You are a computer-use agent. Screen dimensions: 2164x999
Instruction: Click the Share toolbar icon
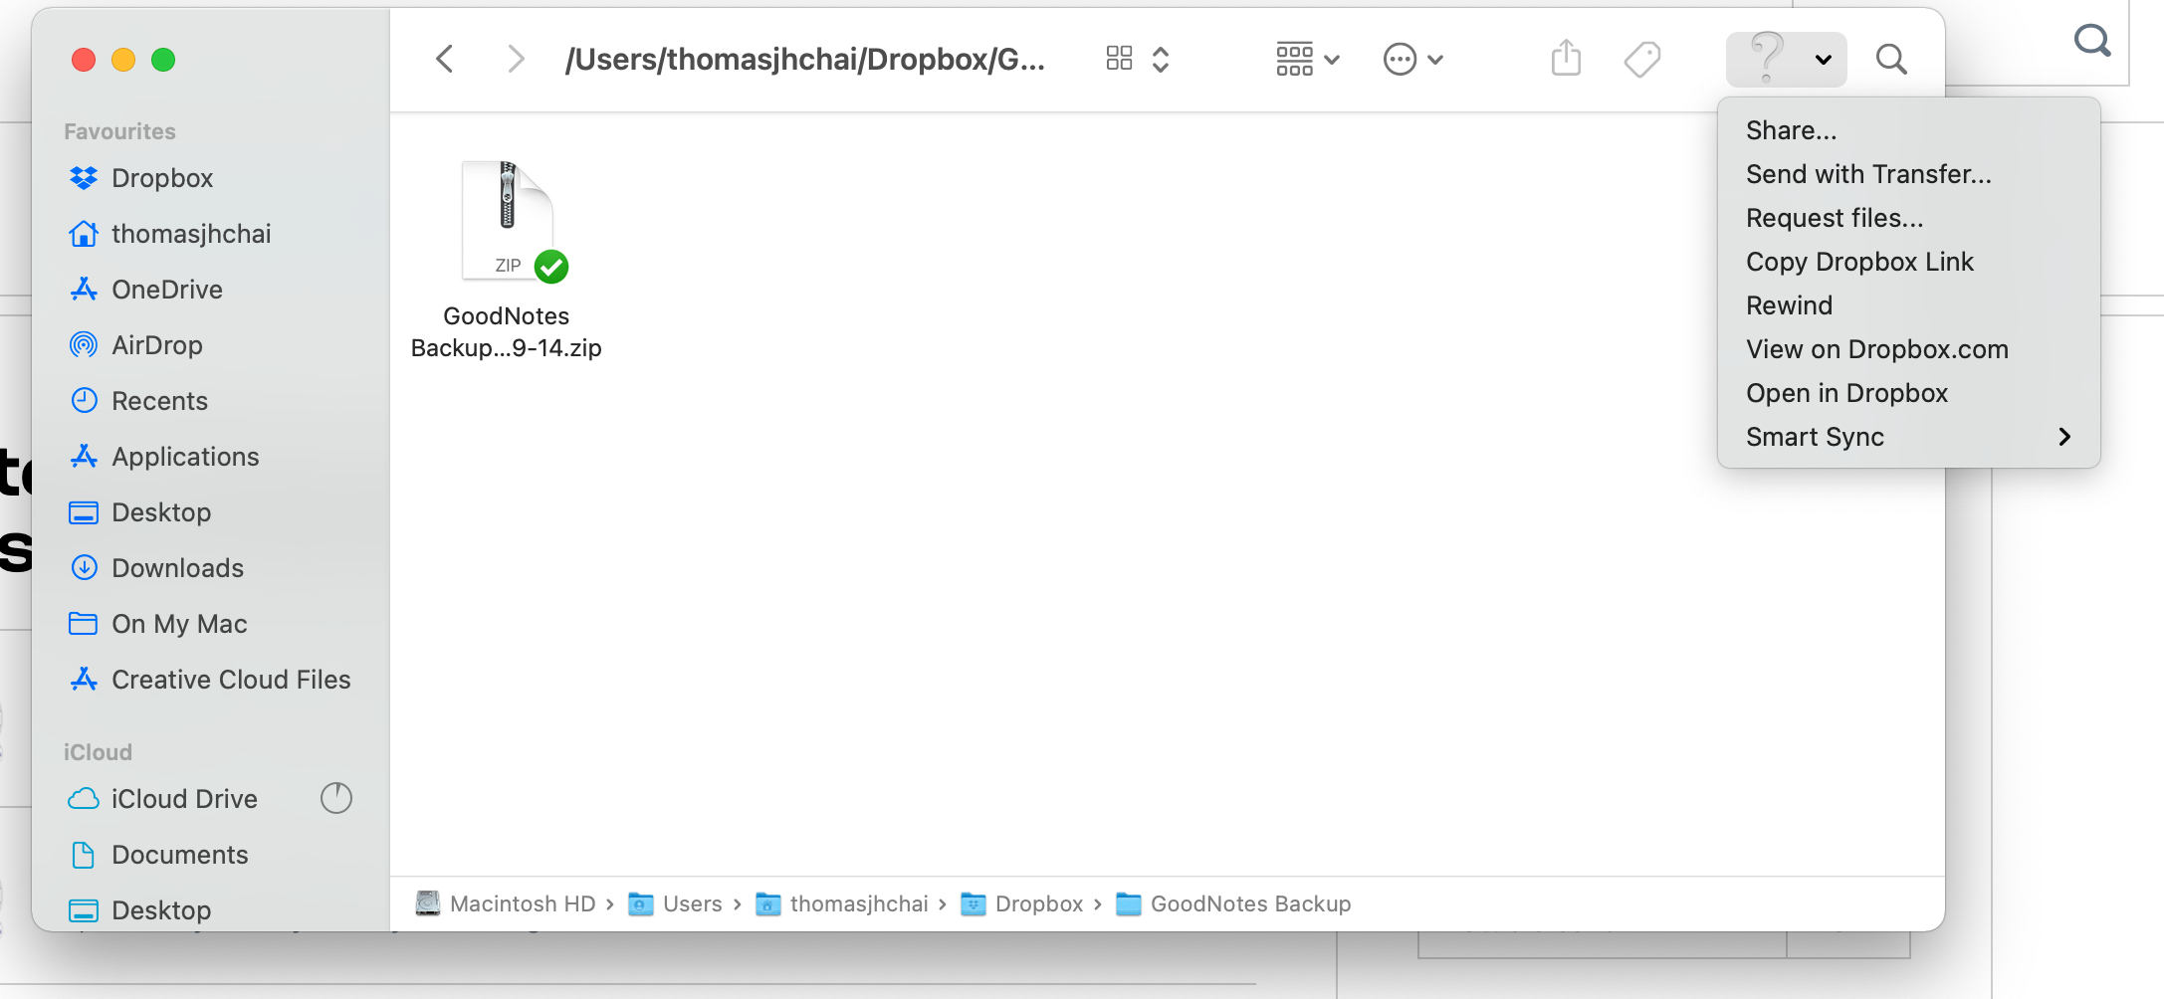tap(1566, 58)
